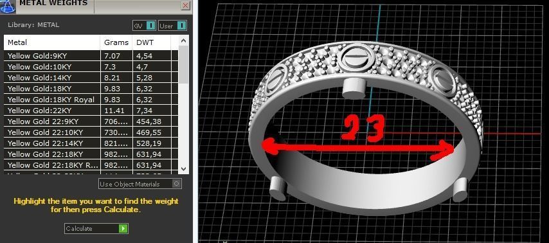Click the 469,55 DWT value
549x243 pixels.
pyautogui.click(x=148, y=132)
